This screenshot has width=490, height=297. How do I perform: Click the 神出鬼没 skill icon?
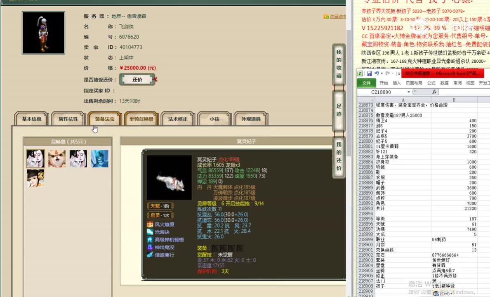(x=150, y=247)
